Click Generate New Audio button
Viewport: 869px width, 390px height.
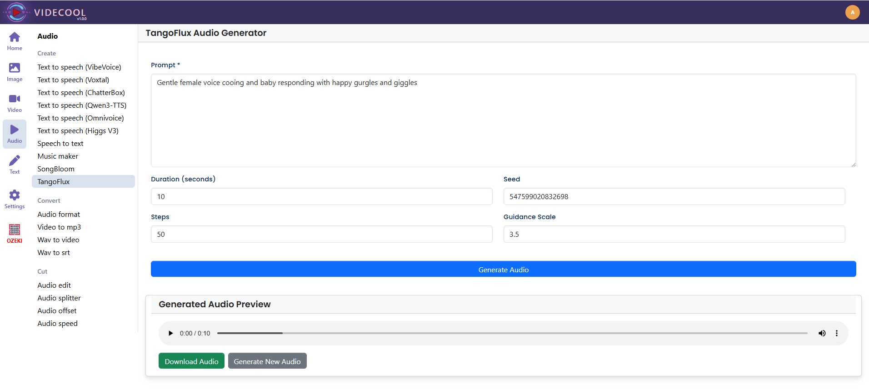click(x=267, y=361)
